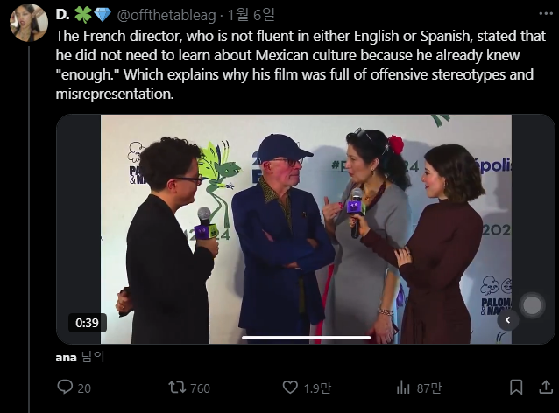
Task: Click the 87만 view count
Action: pyautogui.click(x=430, y=388)
